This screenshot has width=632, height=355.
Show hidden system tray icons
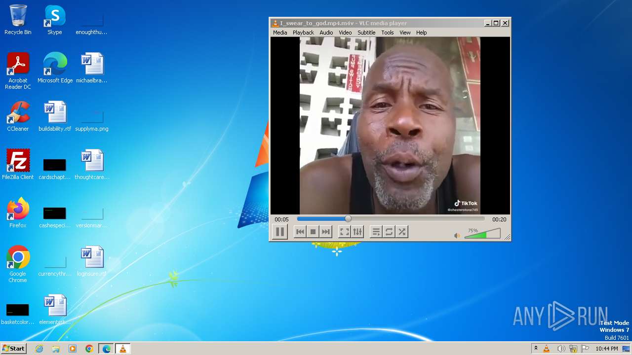click(536, 349)
